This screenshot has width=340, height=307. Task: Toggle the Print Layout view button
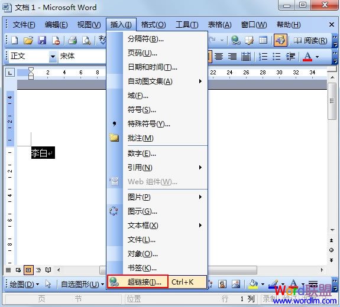tap(28, 270)
